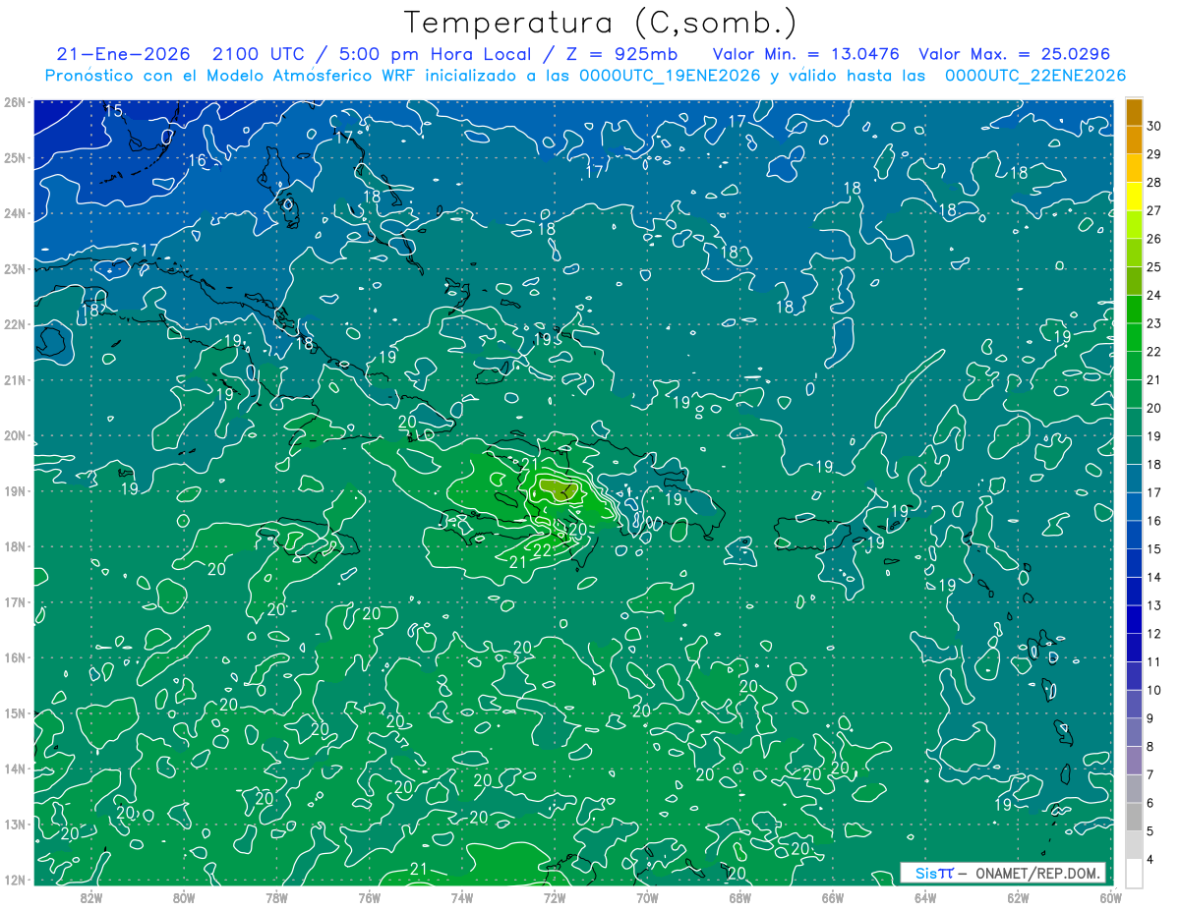Click the 68W longitude axis label
The height and width of the screenshot is (911, 1180).
739,897
